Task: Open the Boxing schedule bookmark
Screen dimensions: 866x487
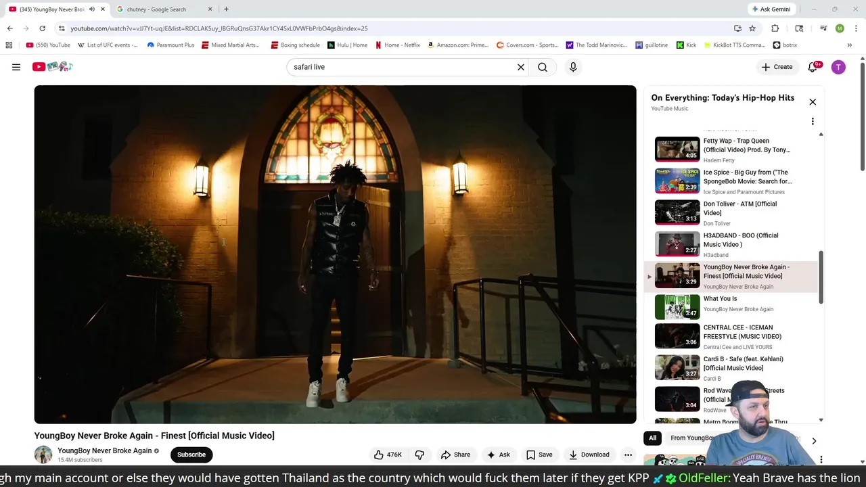Action: point(296,45)
